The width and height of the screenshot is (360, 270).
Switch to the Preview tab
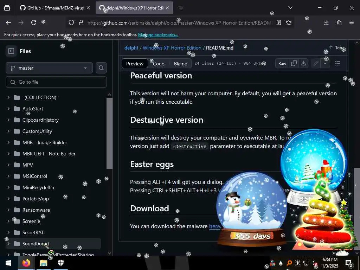point(135,64)
